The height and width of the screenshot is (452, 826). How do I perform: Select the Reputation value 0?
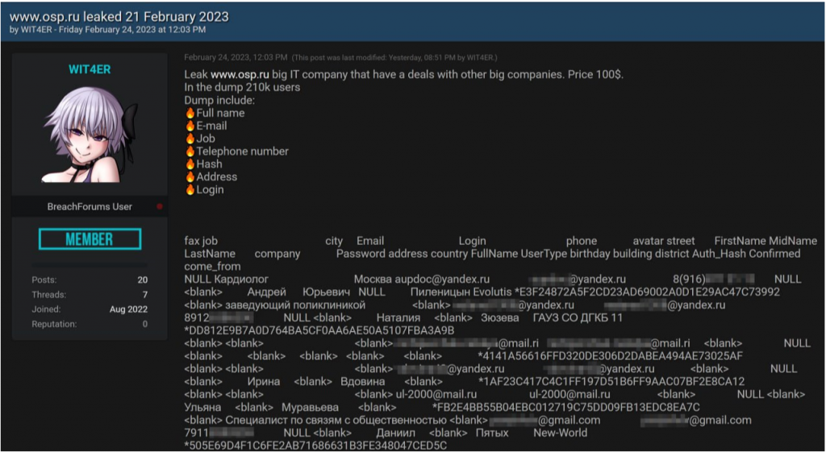pyautogui.click(x=145, y=324)
